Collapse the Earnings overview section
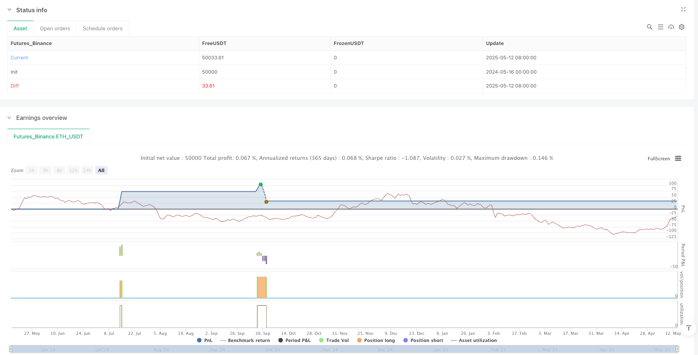 click(9, 118)
